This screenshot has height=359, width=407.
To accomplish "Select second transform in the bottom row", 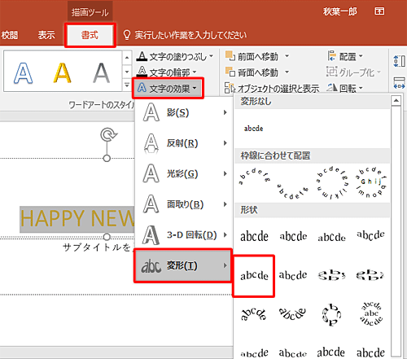I will coord(293,352).
